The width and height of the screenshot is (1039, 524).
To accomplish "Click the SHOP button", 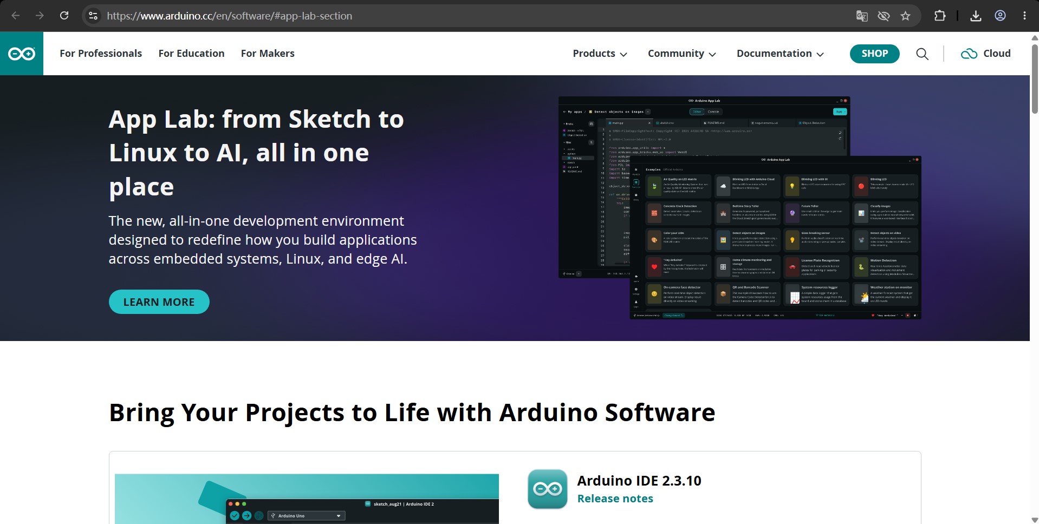I will pos(874,54).
